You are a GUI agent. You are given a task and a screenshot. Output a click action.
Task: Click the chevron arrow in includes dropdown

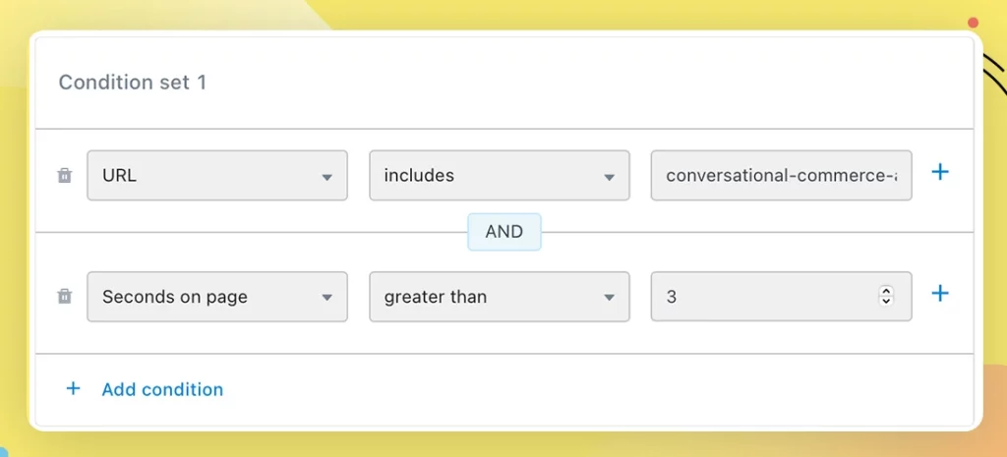(x=609, y=177)
